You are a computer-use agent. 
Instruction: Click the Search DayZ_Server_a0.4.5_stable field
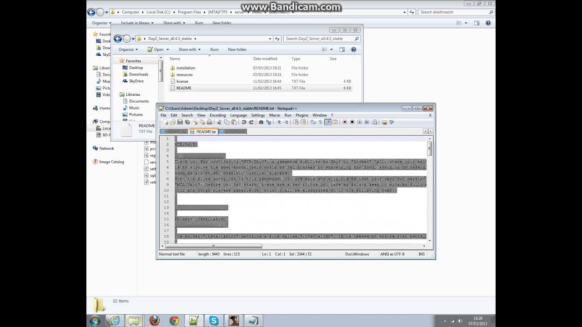pyautogui.click(x=322, y=39)
